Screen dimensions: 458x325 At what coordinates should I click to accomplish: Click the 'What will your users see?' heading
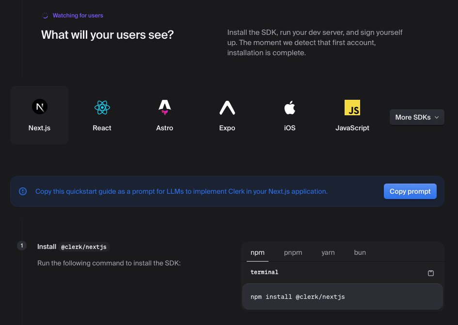(x=108, y=35)
